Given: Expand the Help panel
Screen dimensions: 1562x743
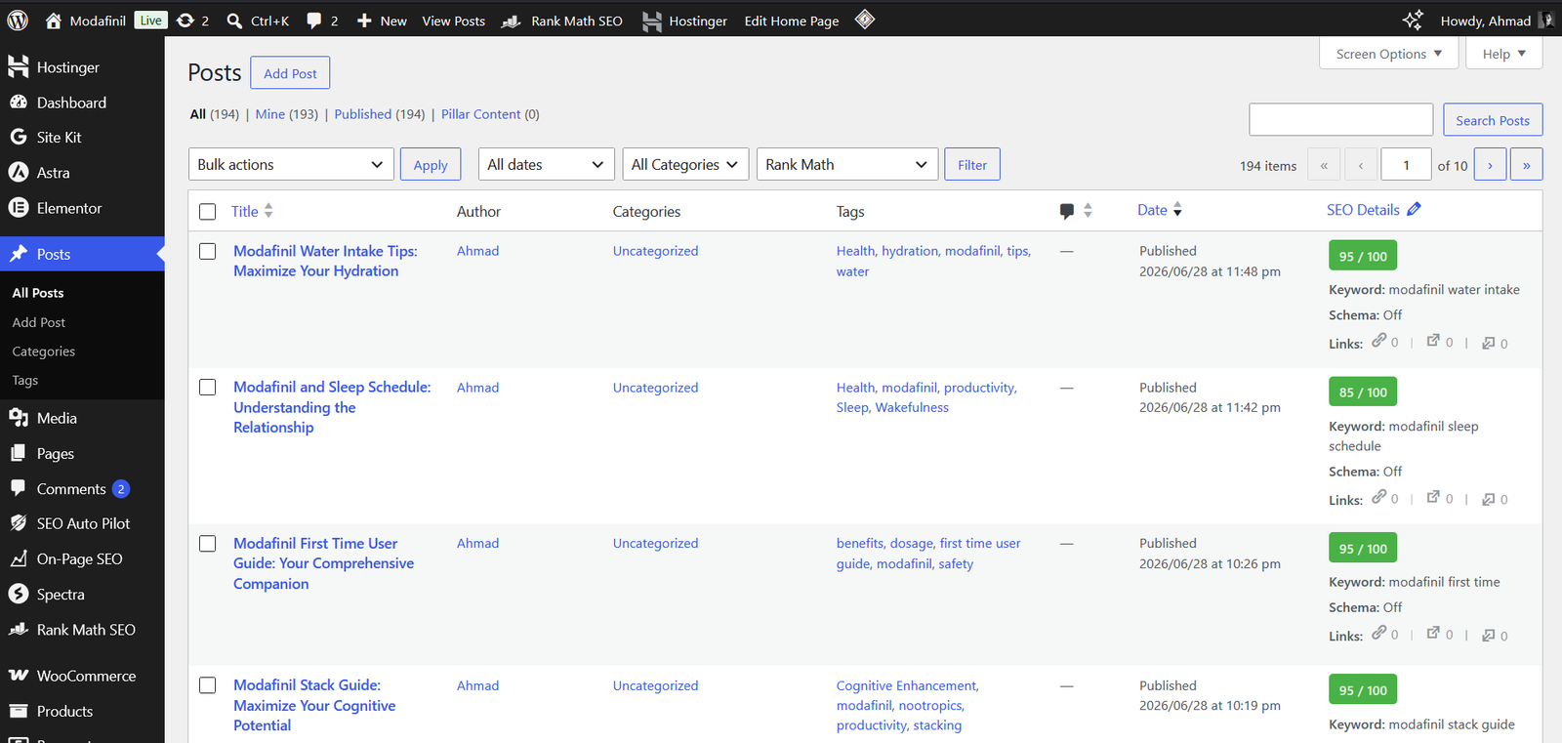Looking at the screenshot, I should 1503,54.
